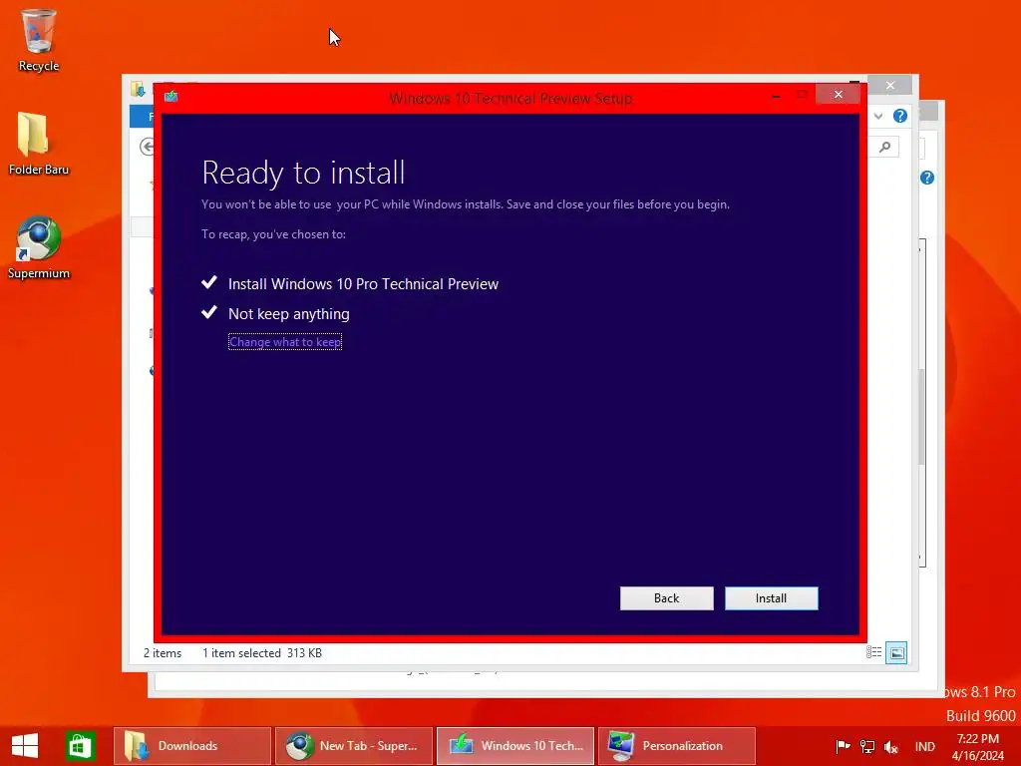Click the '1 item selected 313 KB' status text
Screen dimensions: 1021x766
click(x=262, y=652)
